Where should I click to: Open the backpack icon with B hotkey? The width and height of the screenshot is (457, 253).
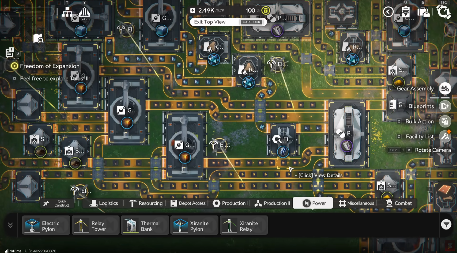click(423, 12)
